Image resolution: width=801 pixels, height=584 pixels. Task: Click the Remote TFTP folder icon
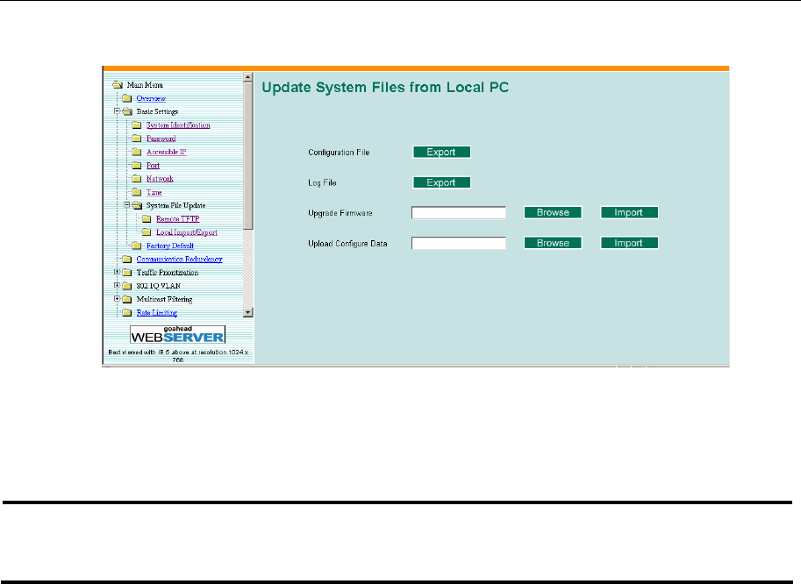pyautogui.click(x=147, y=219)
